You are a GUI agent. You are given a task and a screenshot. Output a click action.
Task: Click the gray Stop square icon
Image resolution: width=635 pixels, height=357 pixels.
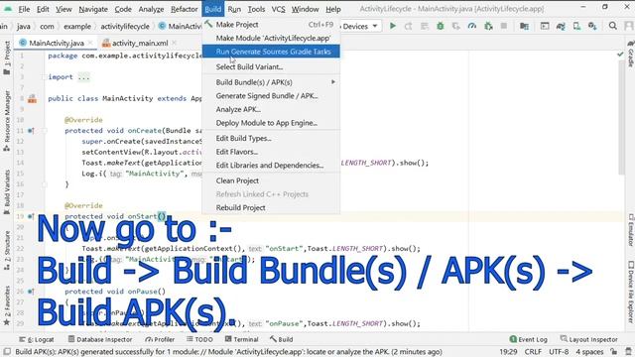[x=504, y=26]
